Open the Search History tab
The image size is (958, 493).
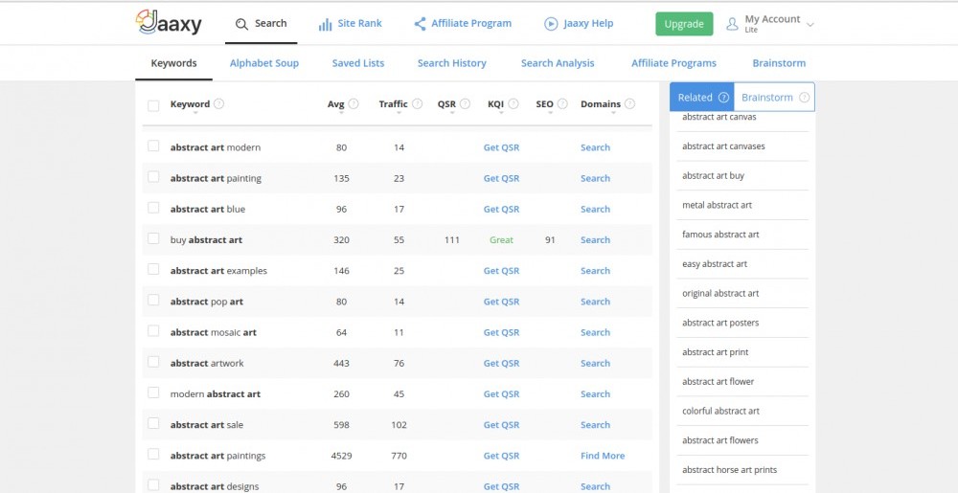[x=451, y=63]
